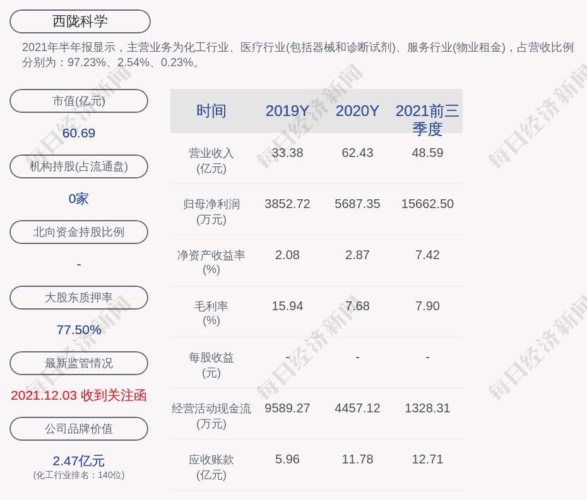Select the 2020Y column header
The height and width of the screenshot is (500, 587).
[x=357, y=111]
